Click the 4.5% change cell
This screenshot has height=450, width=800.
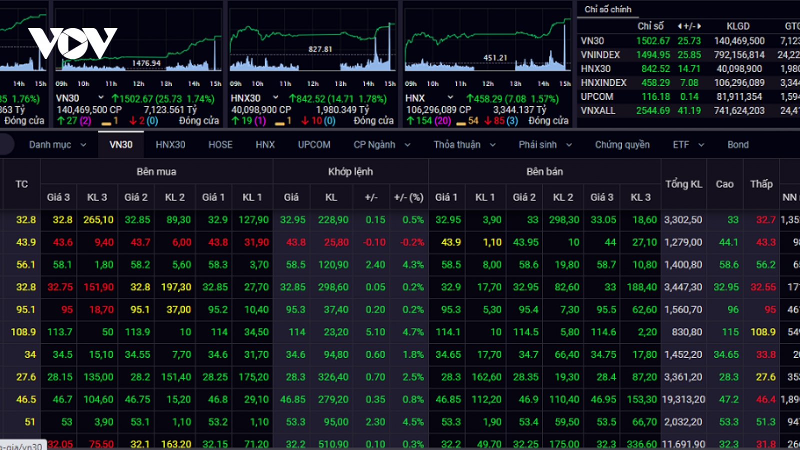coord(413,422)
